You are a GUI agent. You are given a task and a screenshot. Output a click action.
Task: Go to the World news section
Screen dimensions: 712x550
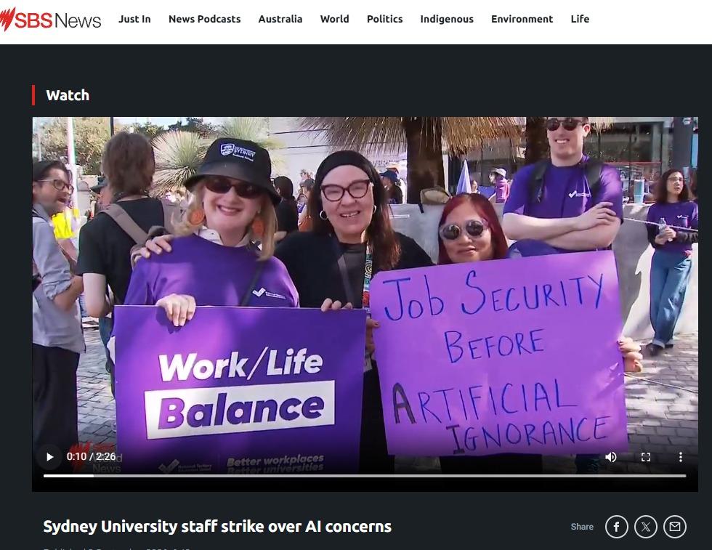click(335, 19)
